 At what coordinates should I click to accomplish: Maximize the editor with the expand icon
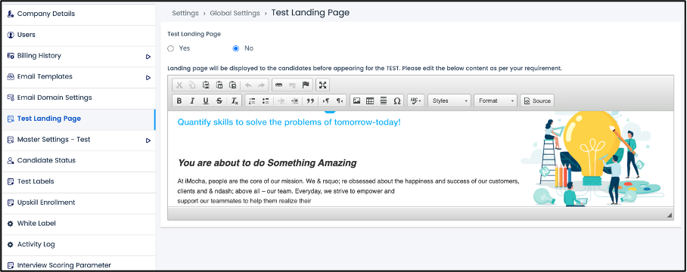coord(322,85)
